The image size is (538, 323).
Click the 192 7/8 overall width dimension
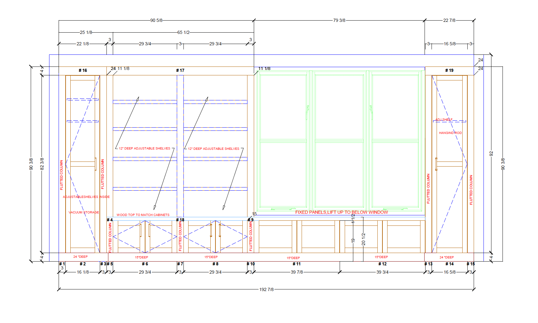tap(266, 289)
